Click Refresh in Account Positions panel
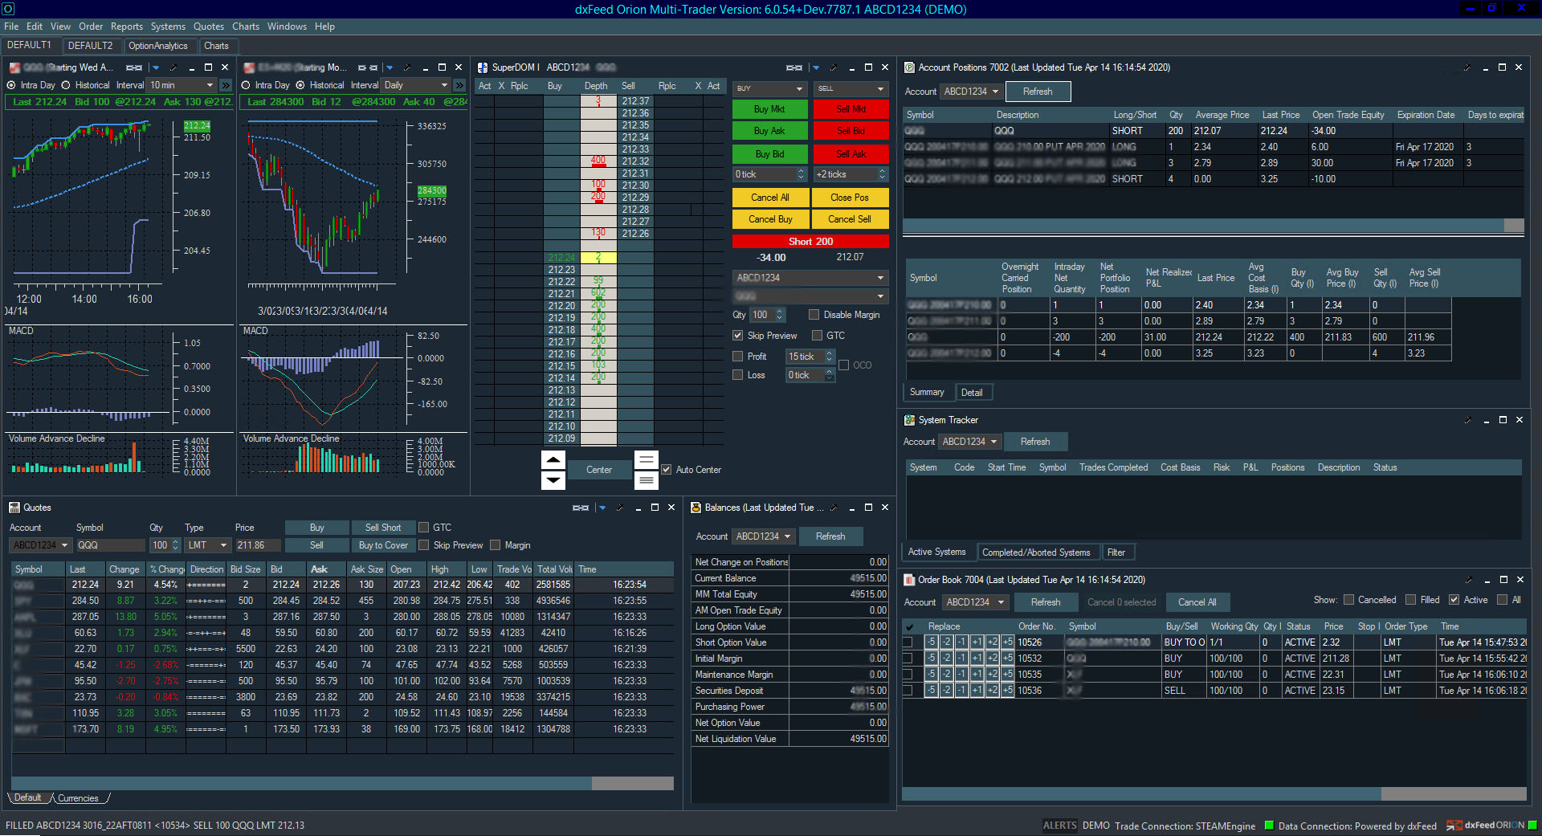 click(1038, 91)
